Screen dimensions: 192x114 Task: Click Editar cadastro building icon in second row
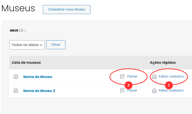tap(154, 90)
